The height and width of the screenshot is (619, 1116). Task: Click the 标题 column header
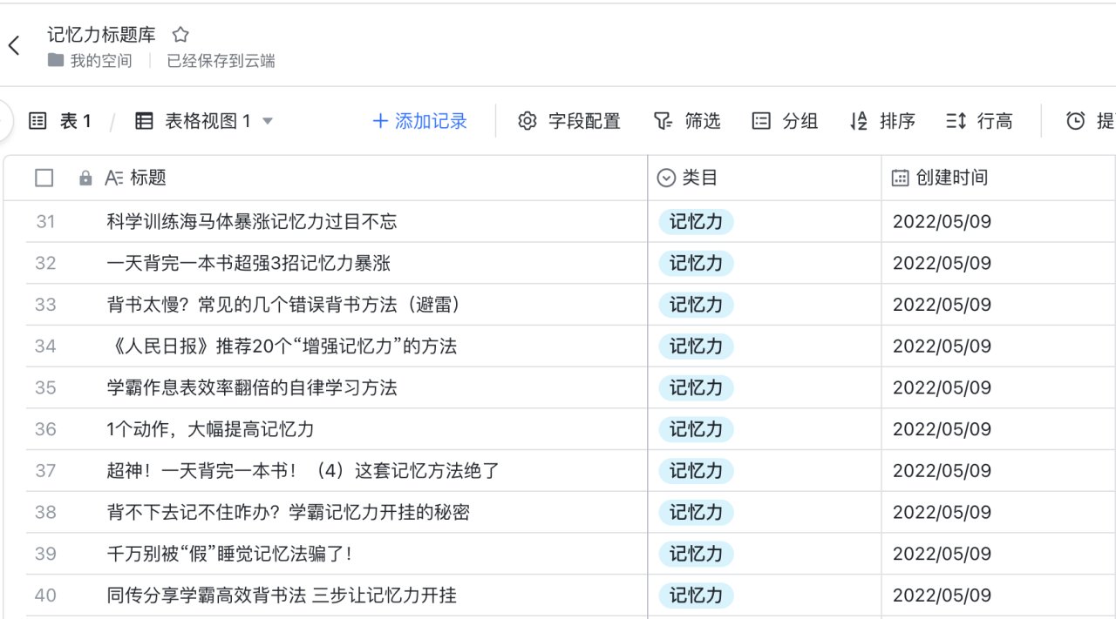(147, 178)
